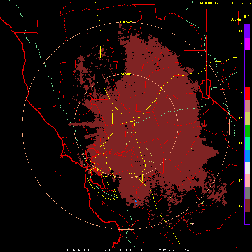
Task: Click the ND legend label
Action: tap(240, 218)
